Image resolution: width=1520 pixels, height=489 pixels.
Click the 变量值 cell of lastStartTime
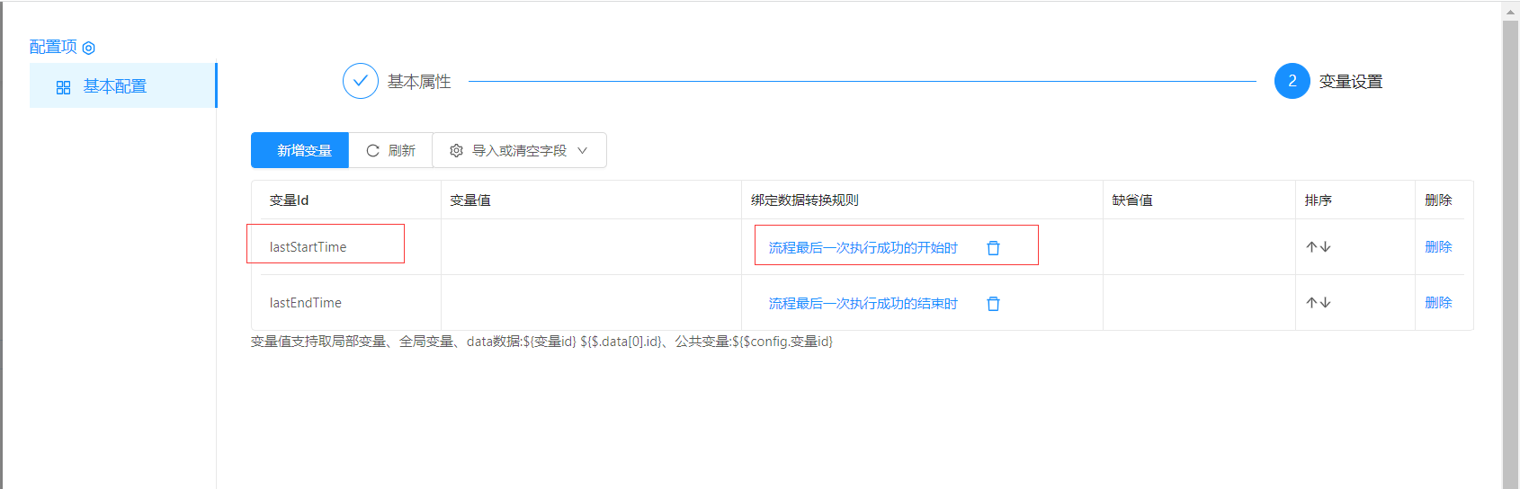(x=590, y=247)
